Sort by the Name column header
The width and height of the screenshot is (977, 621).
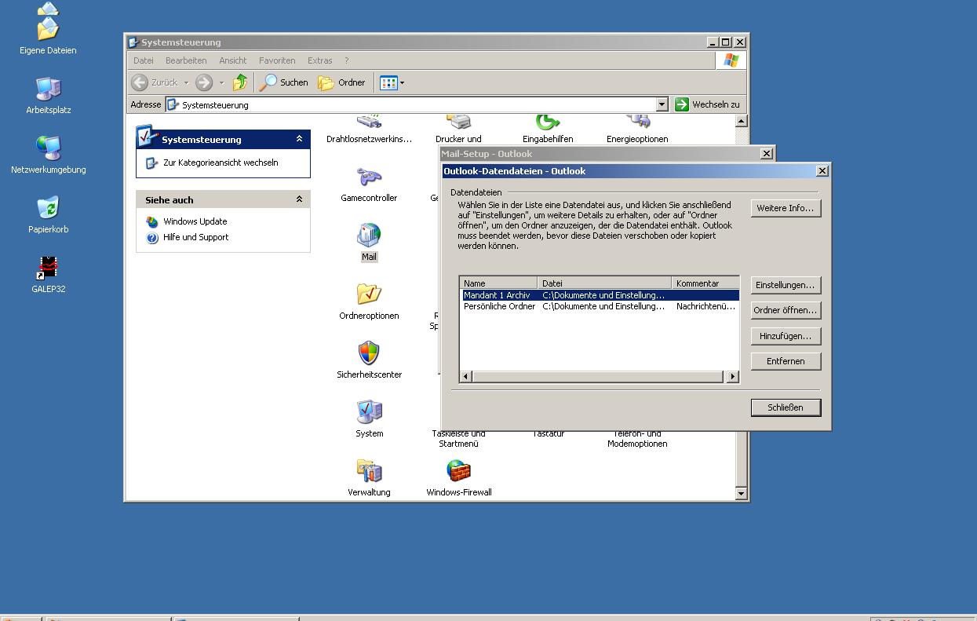[499, 283]
